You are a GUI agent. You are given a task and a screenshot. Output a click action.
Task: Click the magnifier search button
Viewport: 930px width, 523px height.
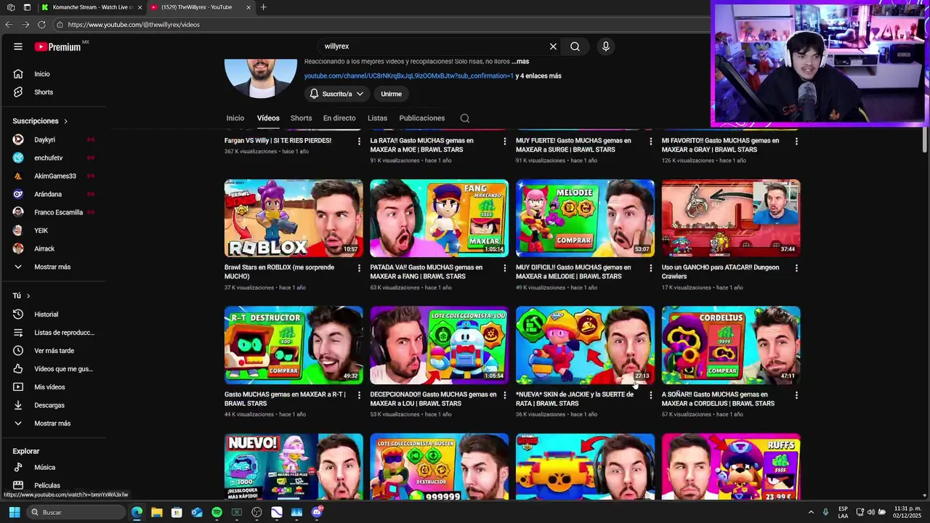coord(575,46)
